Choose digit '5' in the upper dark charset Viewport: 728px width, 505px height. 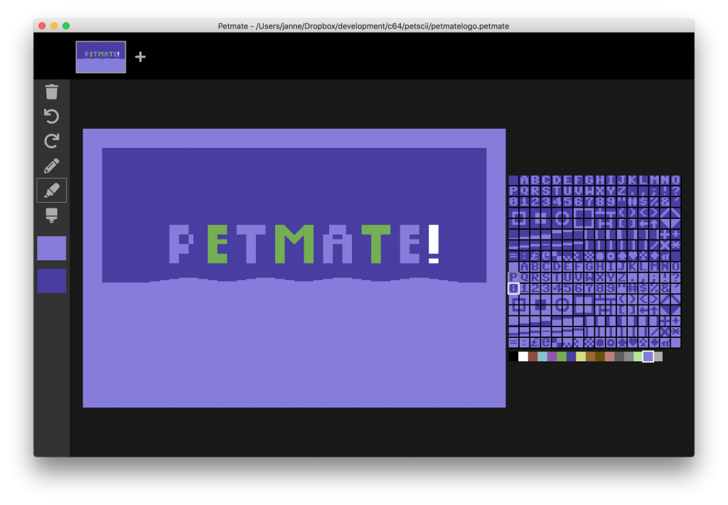567,201
